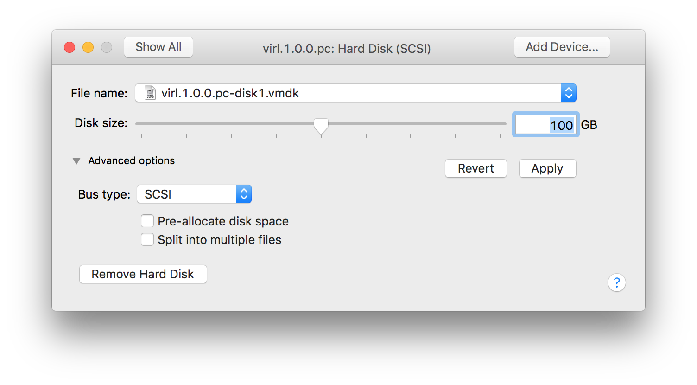Click the slider tick mark farthest right
Screen dimensions: 697x385
point(501,135)
